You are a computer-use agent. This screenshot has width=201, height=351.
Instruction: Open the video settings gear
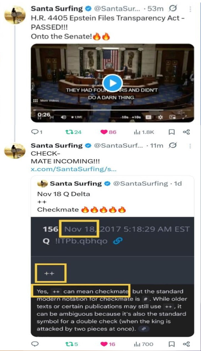(160, 117)
